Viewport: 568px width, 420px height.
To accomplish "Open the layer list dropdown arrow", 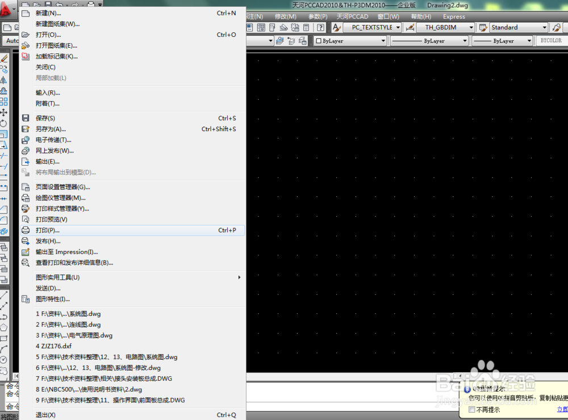I will pyautogui.click(x=270, y=41).
